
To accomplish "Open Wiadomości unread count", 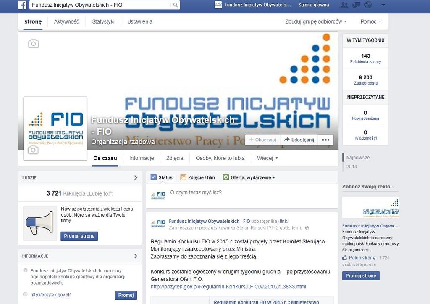I will click(x=365, y=135).
